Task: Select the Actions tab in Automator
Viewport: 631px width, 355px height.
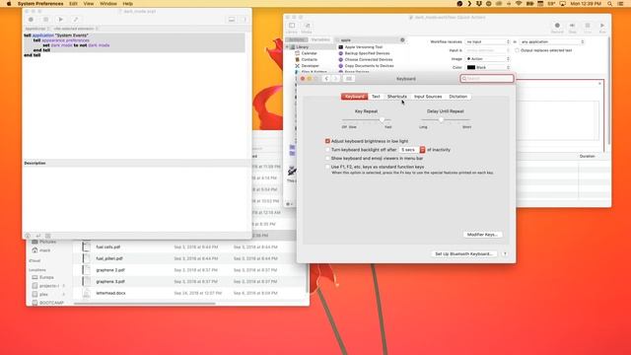Action: tap(297, 39)
